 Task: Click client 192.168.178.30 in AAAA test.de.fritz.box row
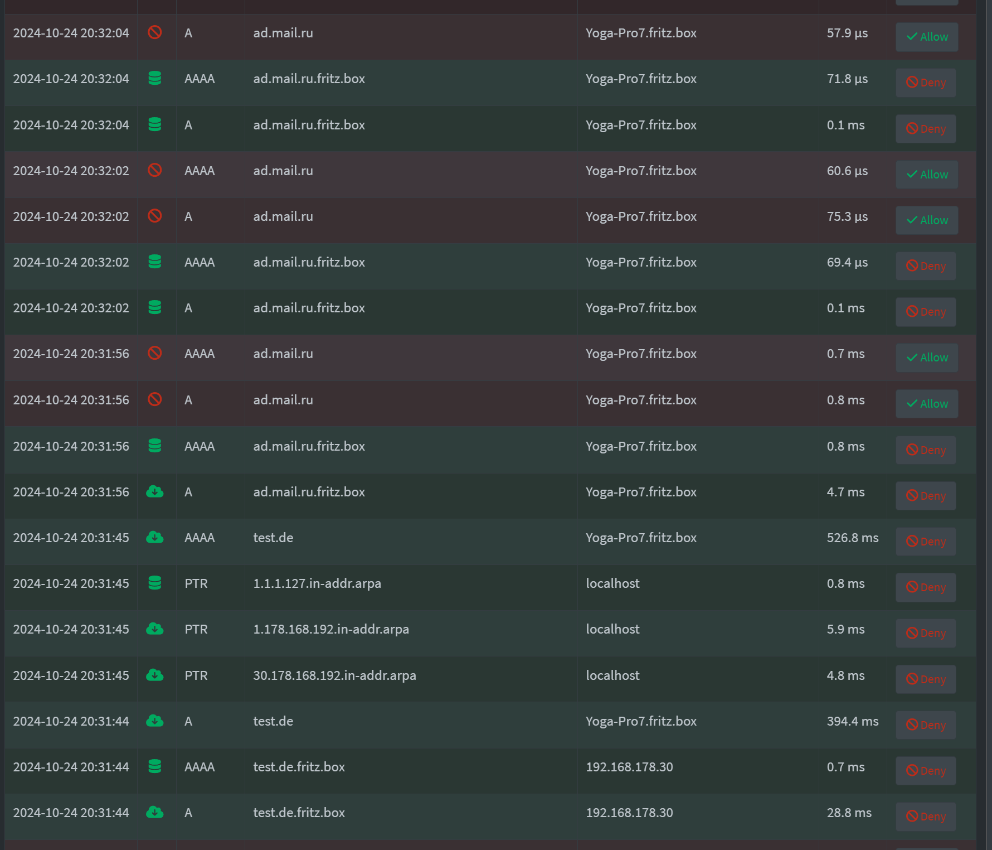[629, 767]
